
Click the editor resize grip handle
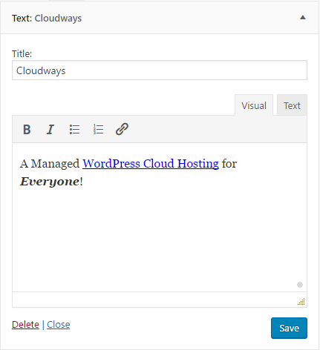(x=301, y=302)
